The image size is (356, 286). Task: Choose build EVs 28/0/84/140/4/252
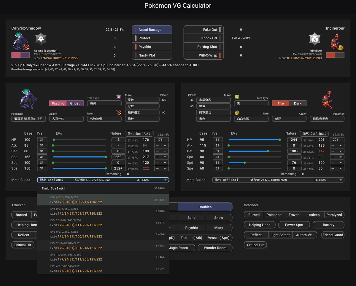(103, 223)
